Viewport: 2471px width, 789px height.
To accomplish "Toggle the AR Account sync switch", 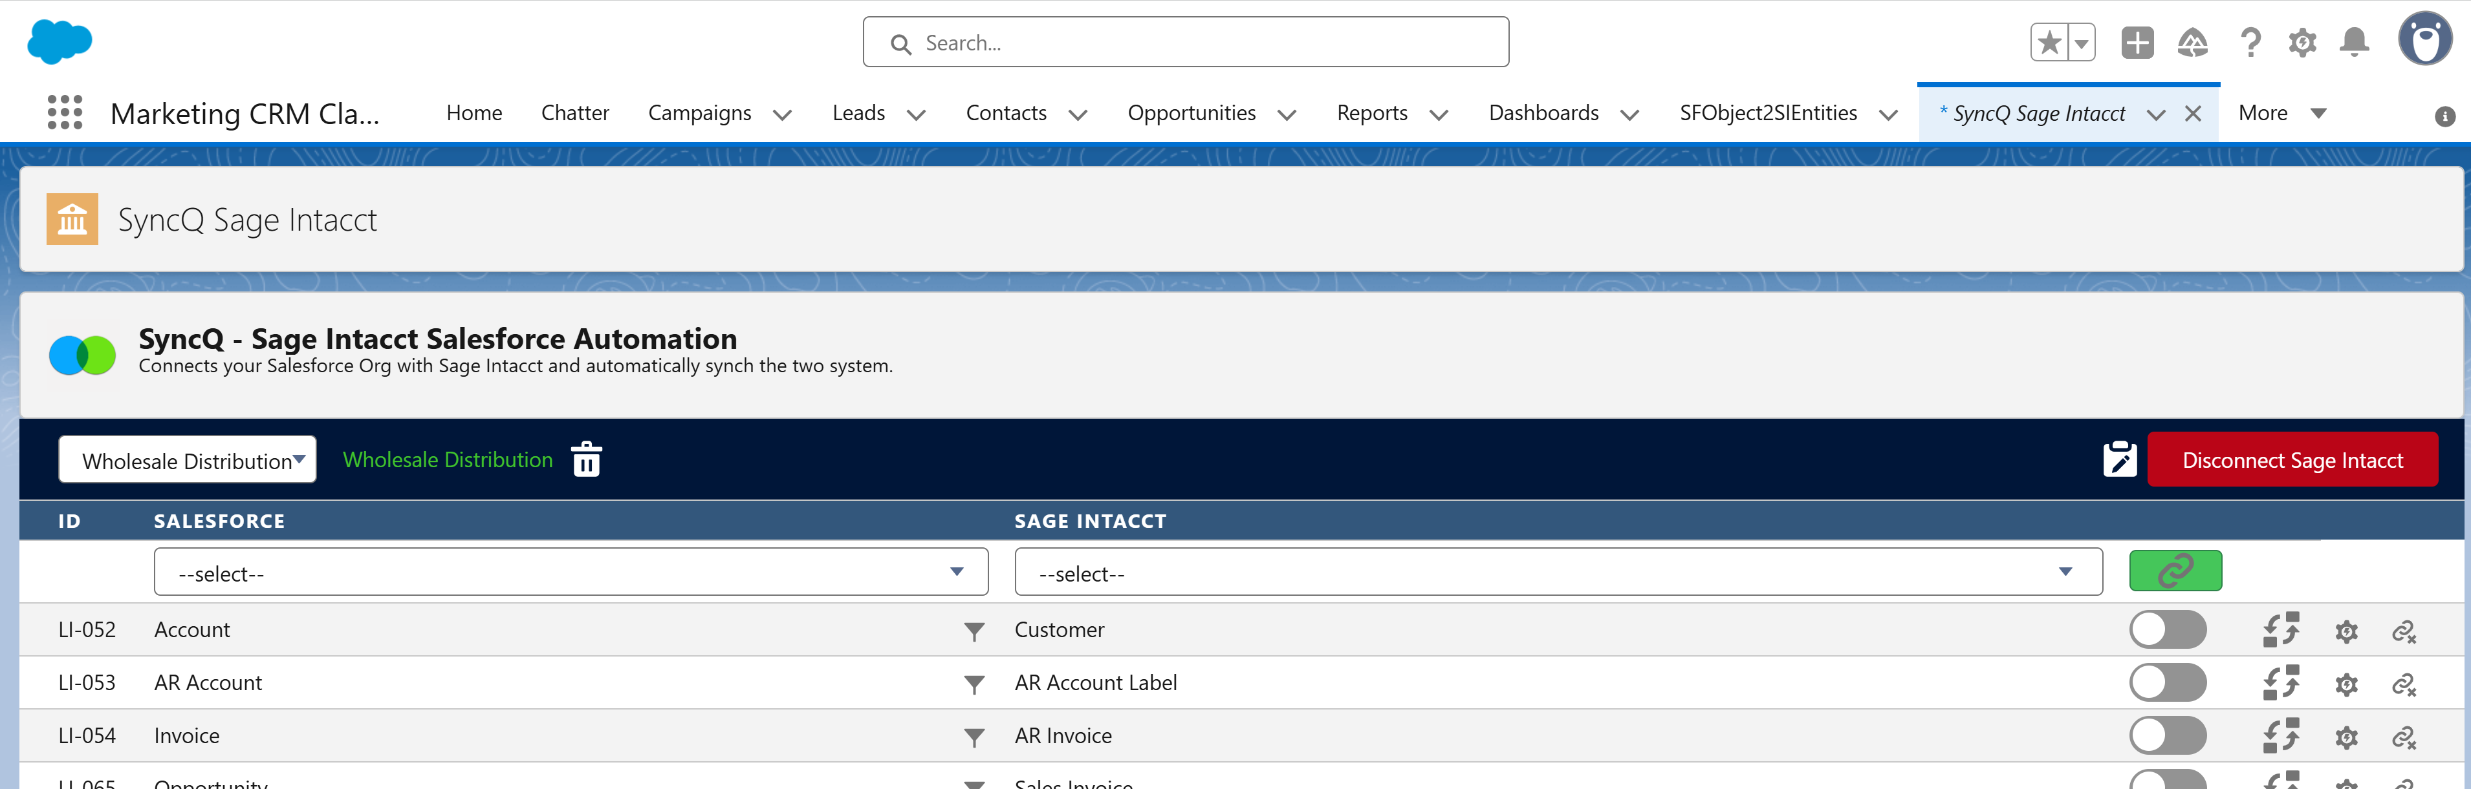I will (2168, 682).
